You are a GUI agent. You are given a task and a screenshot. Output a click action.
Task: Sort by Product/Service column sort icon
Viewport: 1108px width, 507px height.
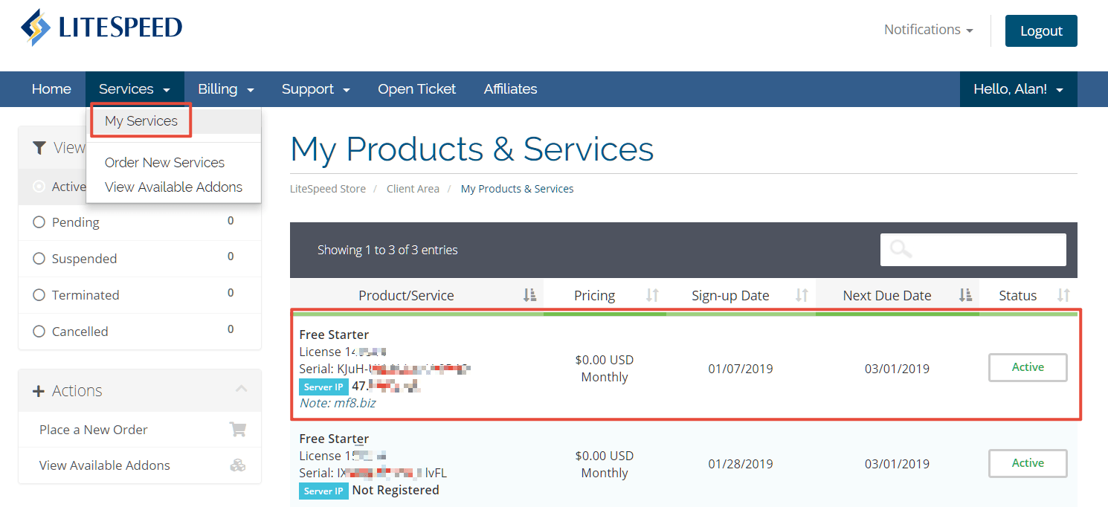529,295
